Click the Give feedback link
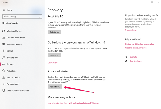 pyautogui.click(x=136, y=61)
